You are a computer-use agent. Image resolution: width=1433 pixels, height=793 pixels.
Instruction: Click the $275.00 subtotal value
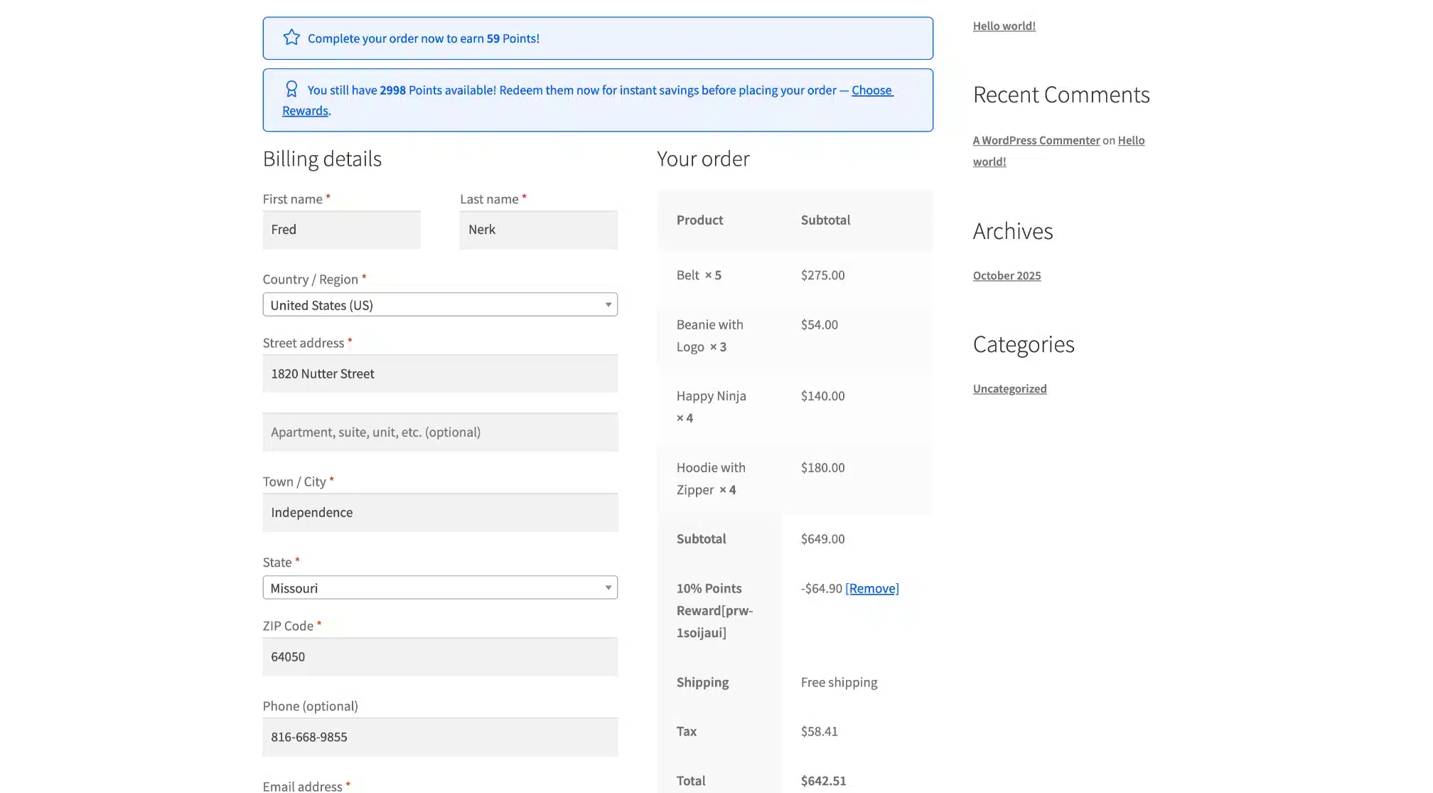click(x=822, y=275)
